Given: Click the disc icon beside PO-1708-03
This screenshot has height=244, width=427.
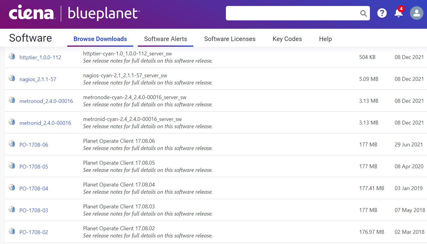Looking at the screenshot, I should click(12, 209).
